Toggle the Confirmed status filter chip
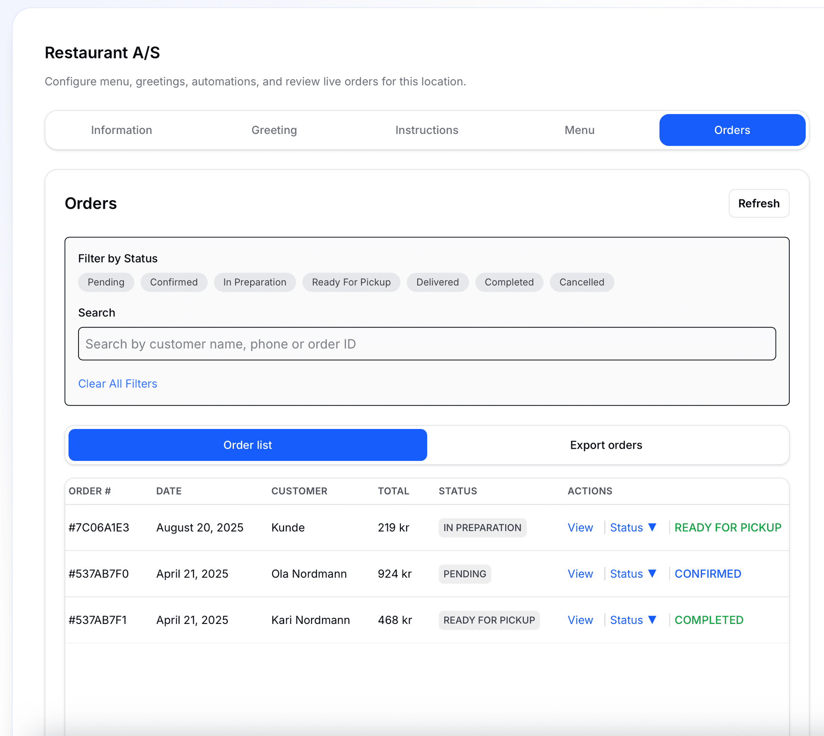The height and width of the screenshot is (736, 824). tap(174, 282)
